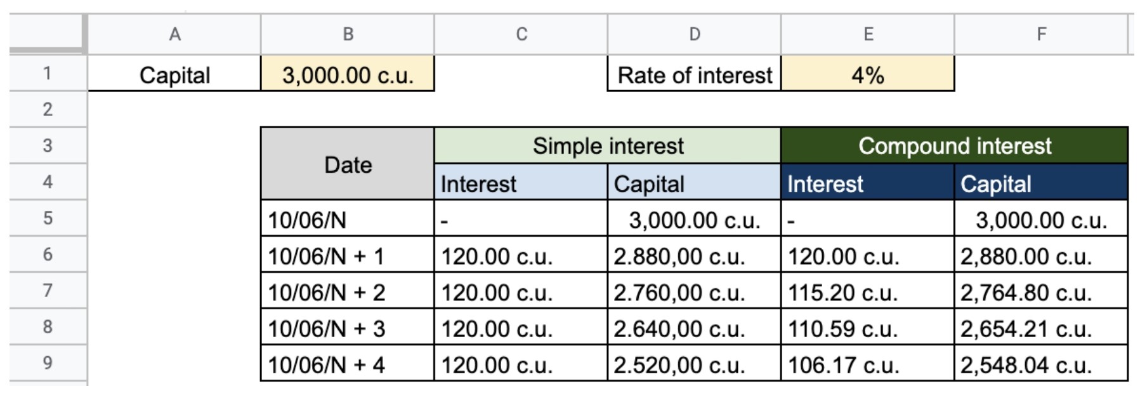Select row 1 header
Viewport: 1147px width, 393px height.
48,74
